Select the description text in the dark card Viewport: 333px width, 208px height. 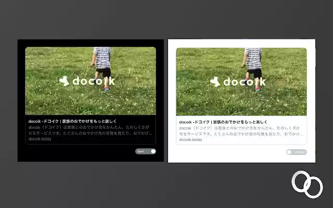(x=90, y=130)
